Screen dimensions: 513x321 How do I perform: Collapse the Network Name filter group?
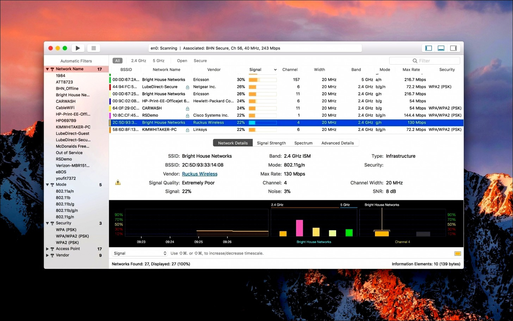coord(47,69)
